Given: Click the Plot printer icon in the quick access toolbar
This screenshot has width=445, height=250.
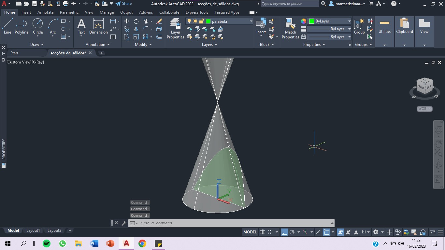Looking at the screenshot, I should (65, 4).
